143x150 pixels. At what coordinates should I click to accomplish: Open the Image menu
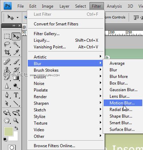point(48,6)
